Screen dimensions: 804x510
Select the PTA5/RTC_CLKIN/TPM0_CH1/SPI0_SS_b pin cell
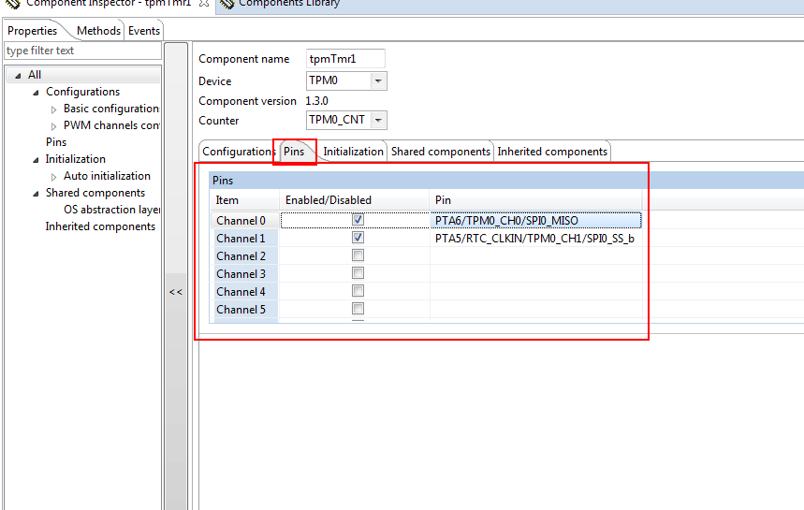tap(535, 239)
